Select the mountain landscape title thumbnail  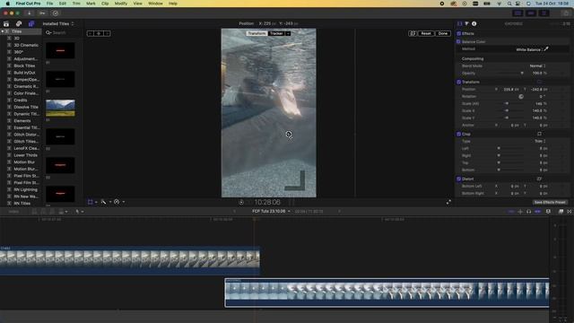[x=60, y=108]
